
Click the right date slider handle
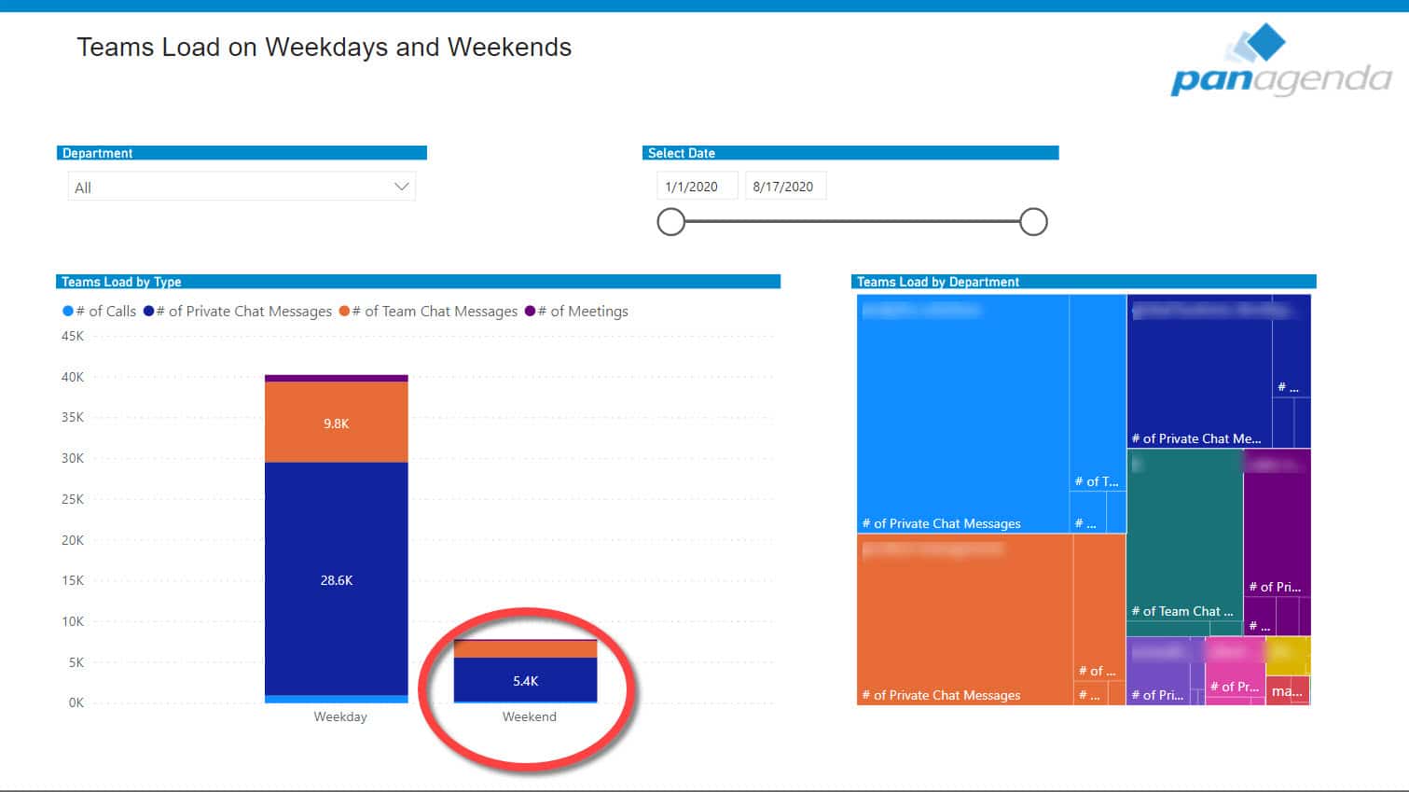1033,222
